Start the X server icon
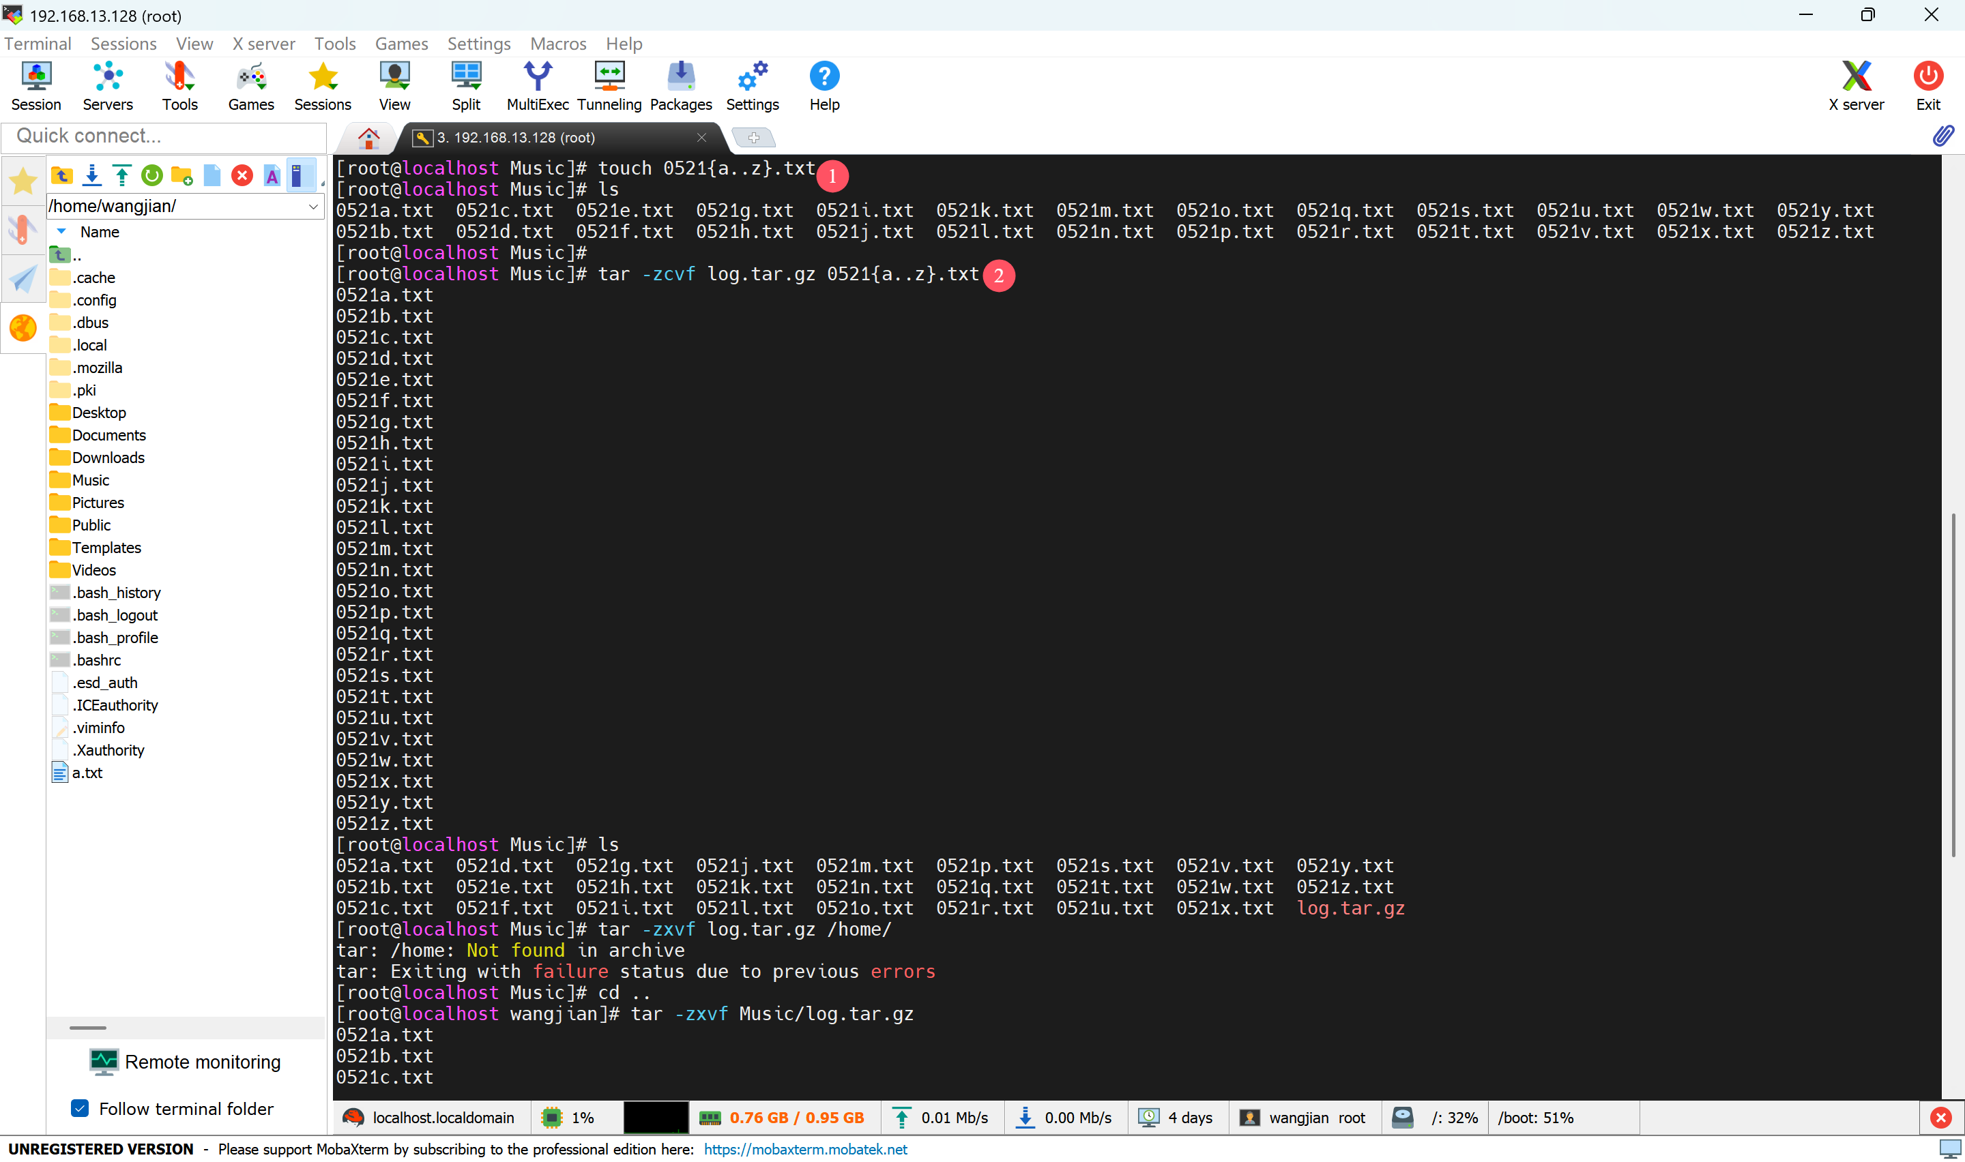 [x=1856, y=86]
